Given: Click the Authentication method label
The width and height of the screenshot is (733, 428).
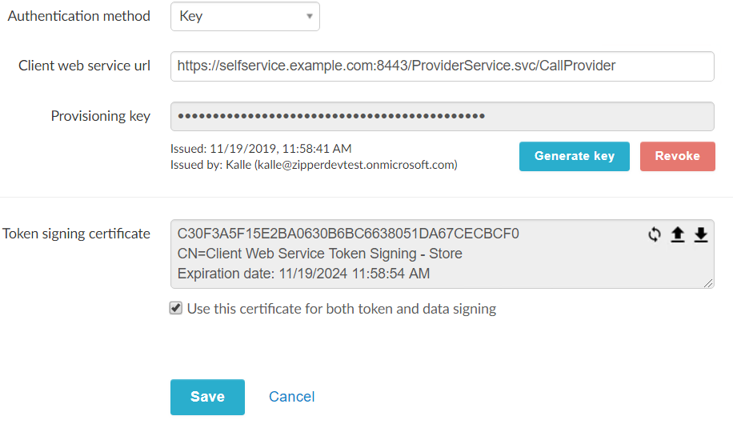Looking at the screenshot, I should pyautogui.click(x=78, y=16).
